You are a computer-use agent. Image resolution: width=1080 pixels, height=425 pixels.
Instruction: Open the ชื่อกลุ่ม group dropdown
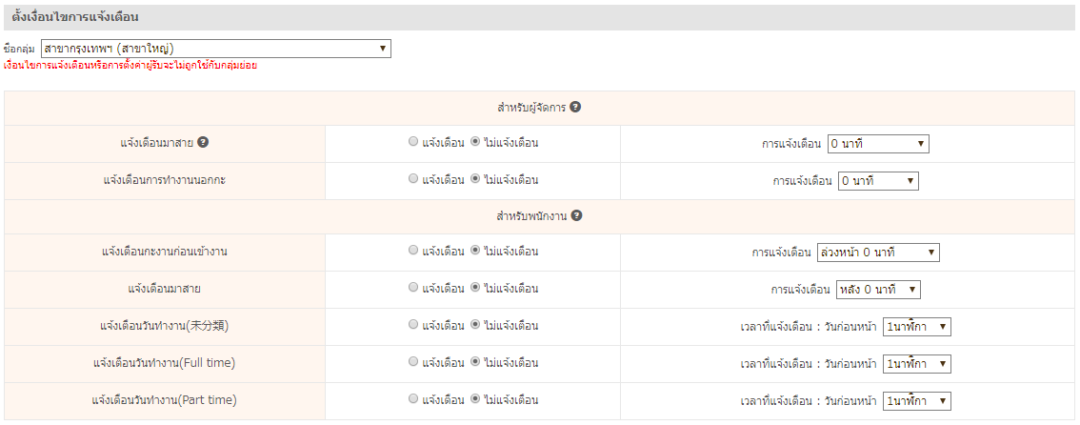pyautogui.click(x=215, y=49)
